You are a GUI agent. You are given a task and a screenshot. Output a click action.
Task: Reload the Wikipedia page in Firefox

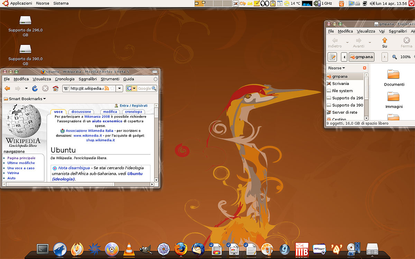(x=35, y=88)
